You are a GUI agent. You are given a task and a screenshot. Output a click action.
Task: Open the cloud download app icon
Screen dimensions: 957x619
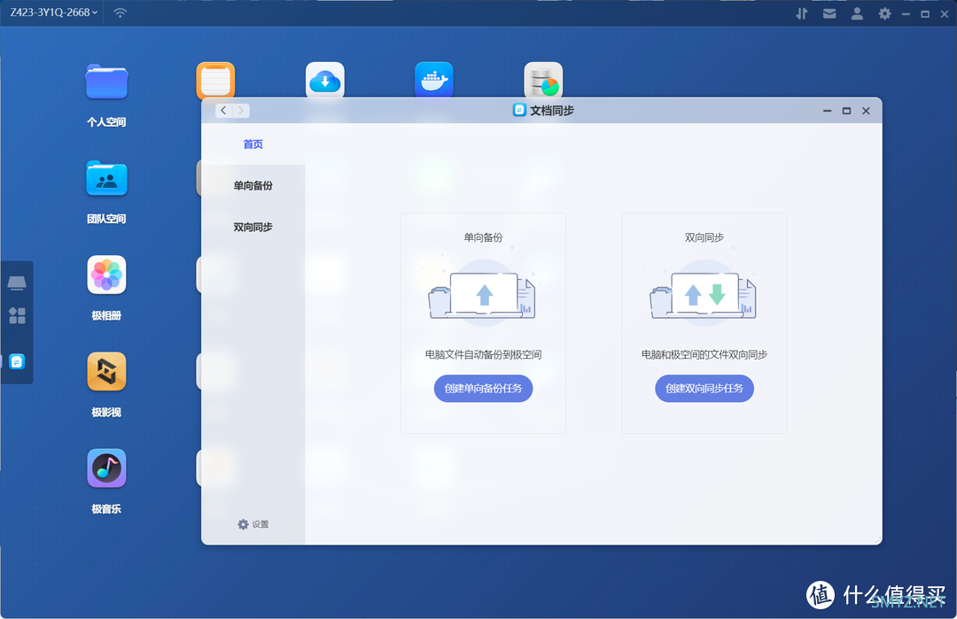pos(324,80)
